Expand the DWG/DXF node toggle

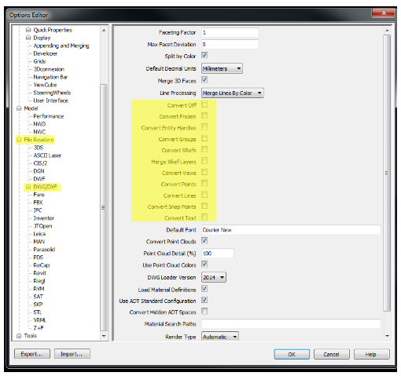tap(28, 187)
